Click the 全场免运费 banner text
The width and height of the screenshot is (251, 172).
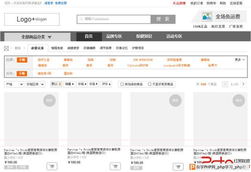(x=228, y=17)
